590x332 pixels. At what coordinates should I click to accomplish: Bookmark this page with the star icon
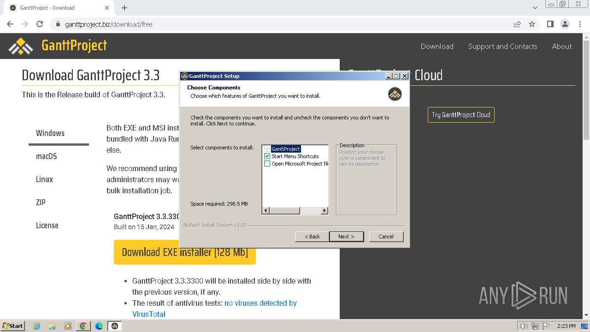[x=532, y=24]
